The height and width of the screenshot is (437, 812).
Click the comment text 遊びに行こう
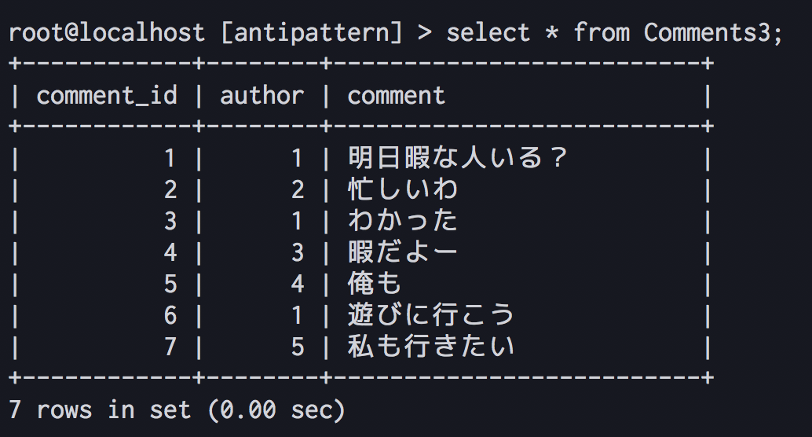431,314
